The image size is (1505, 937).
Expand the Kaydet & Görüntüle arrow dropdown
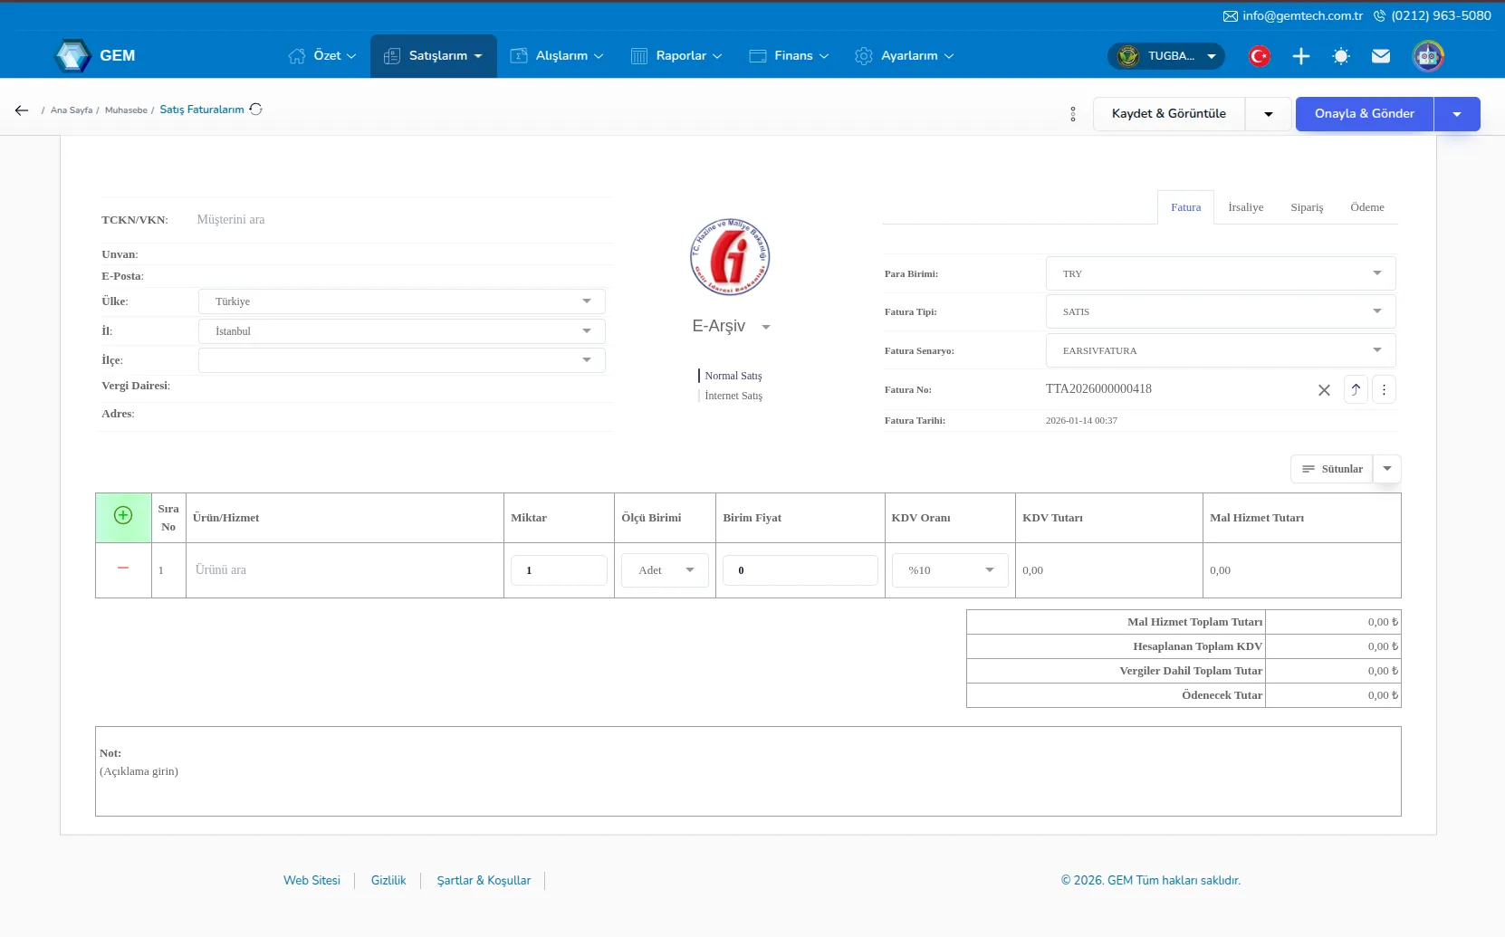point(1269,114)
